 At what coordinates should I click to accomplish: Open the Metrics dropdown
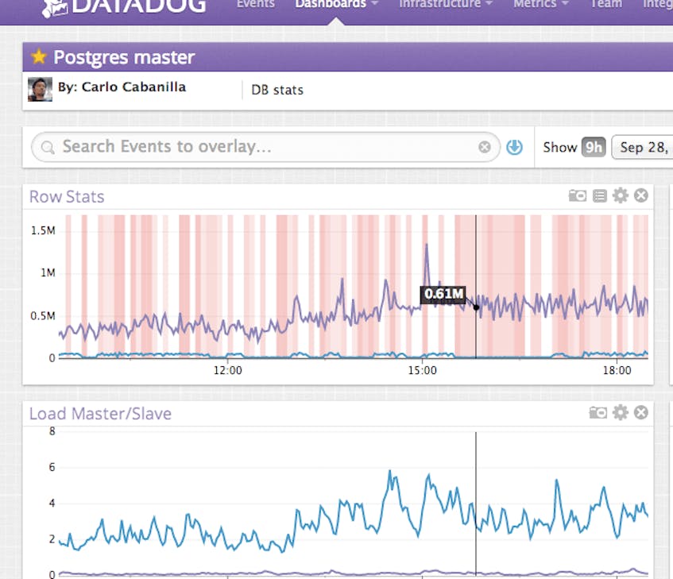540,4
